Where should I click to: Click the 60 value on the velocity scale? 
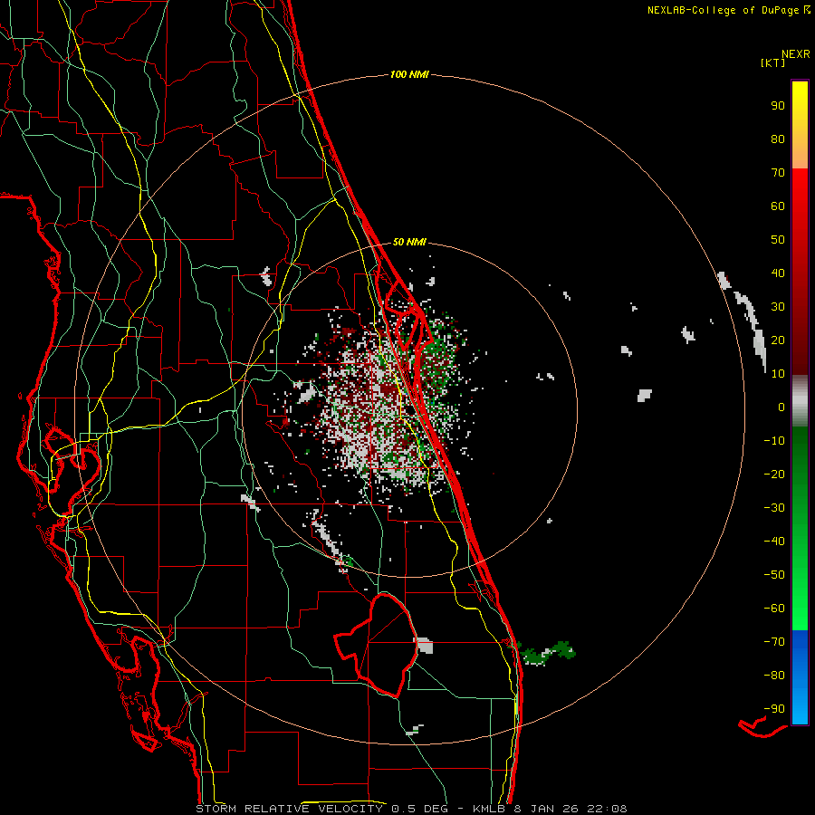tap(778, 206)
